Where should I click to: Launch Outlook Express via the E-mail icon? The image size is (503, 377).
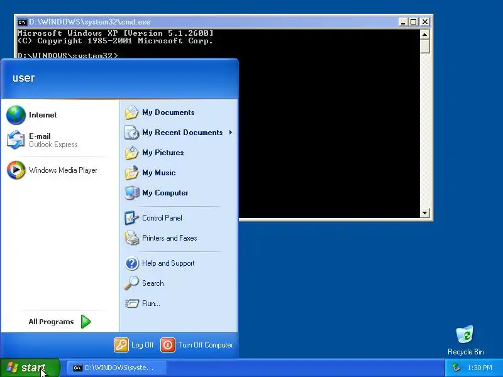(16, 139)
